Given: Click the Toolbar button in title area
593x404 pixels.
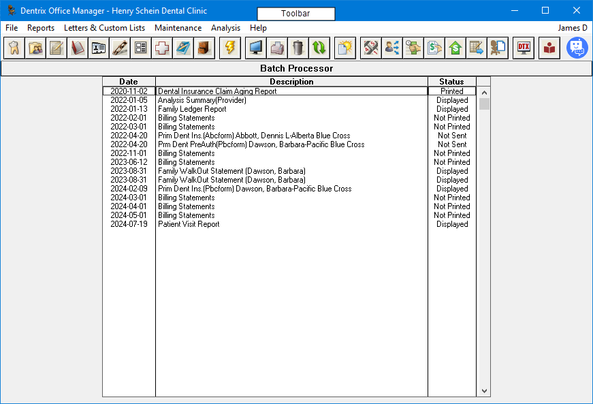Looking at the screenshot, I should click(x=296, y=14).
